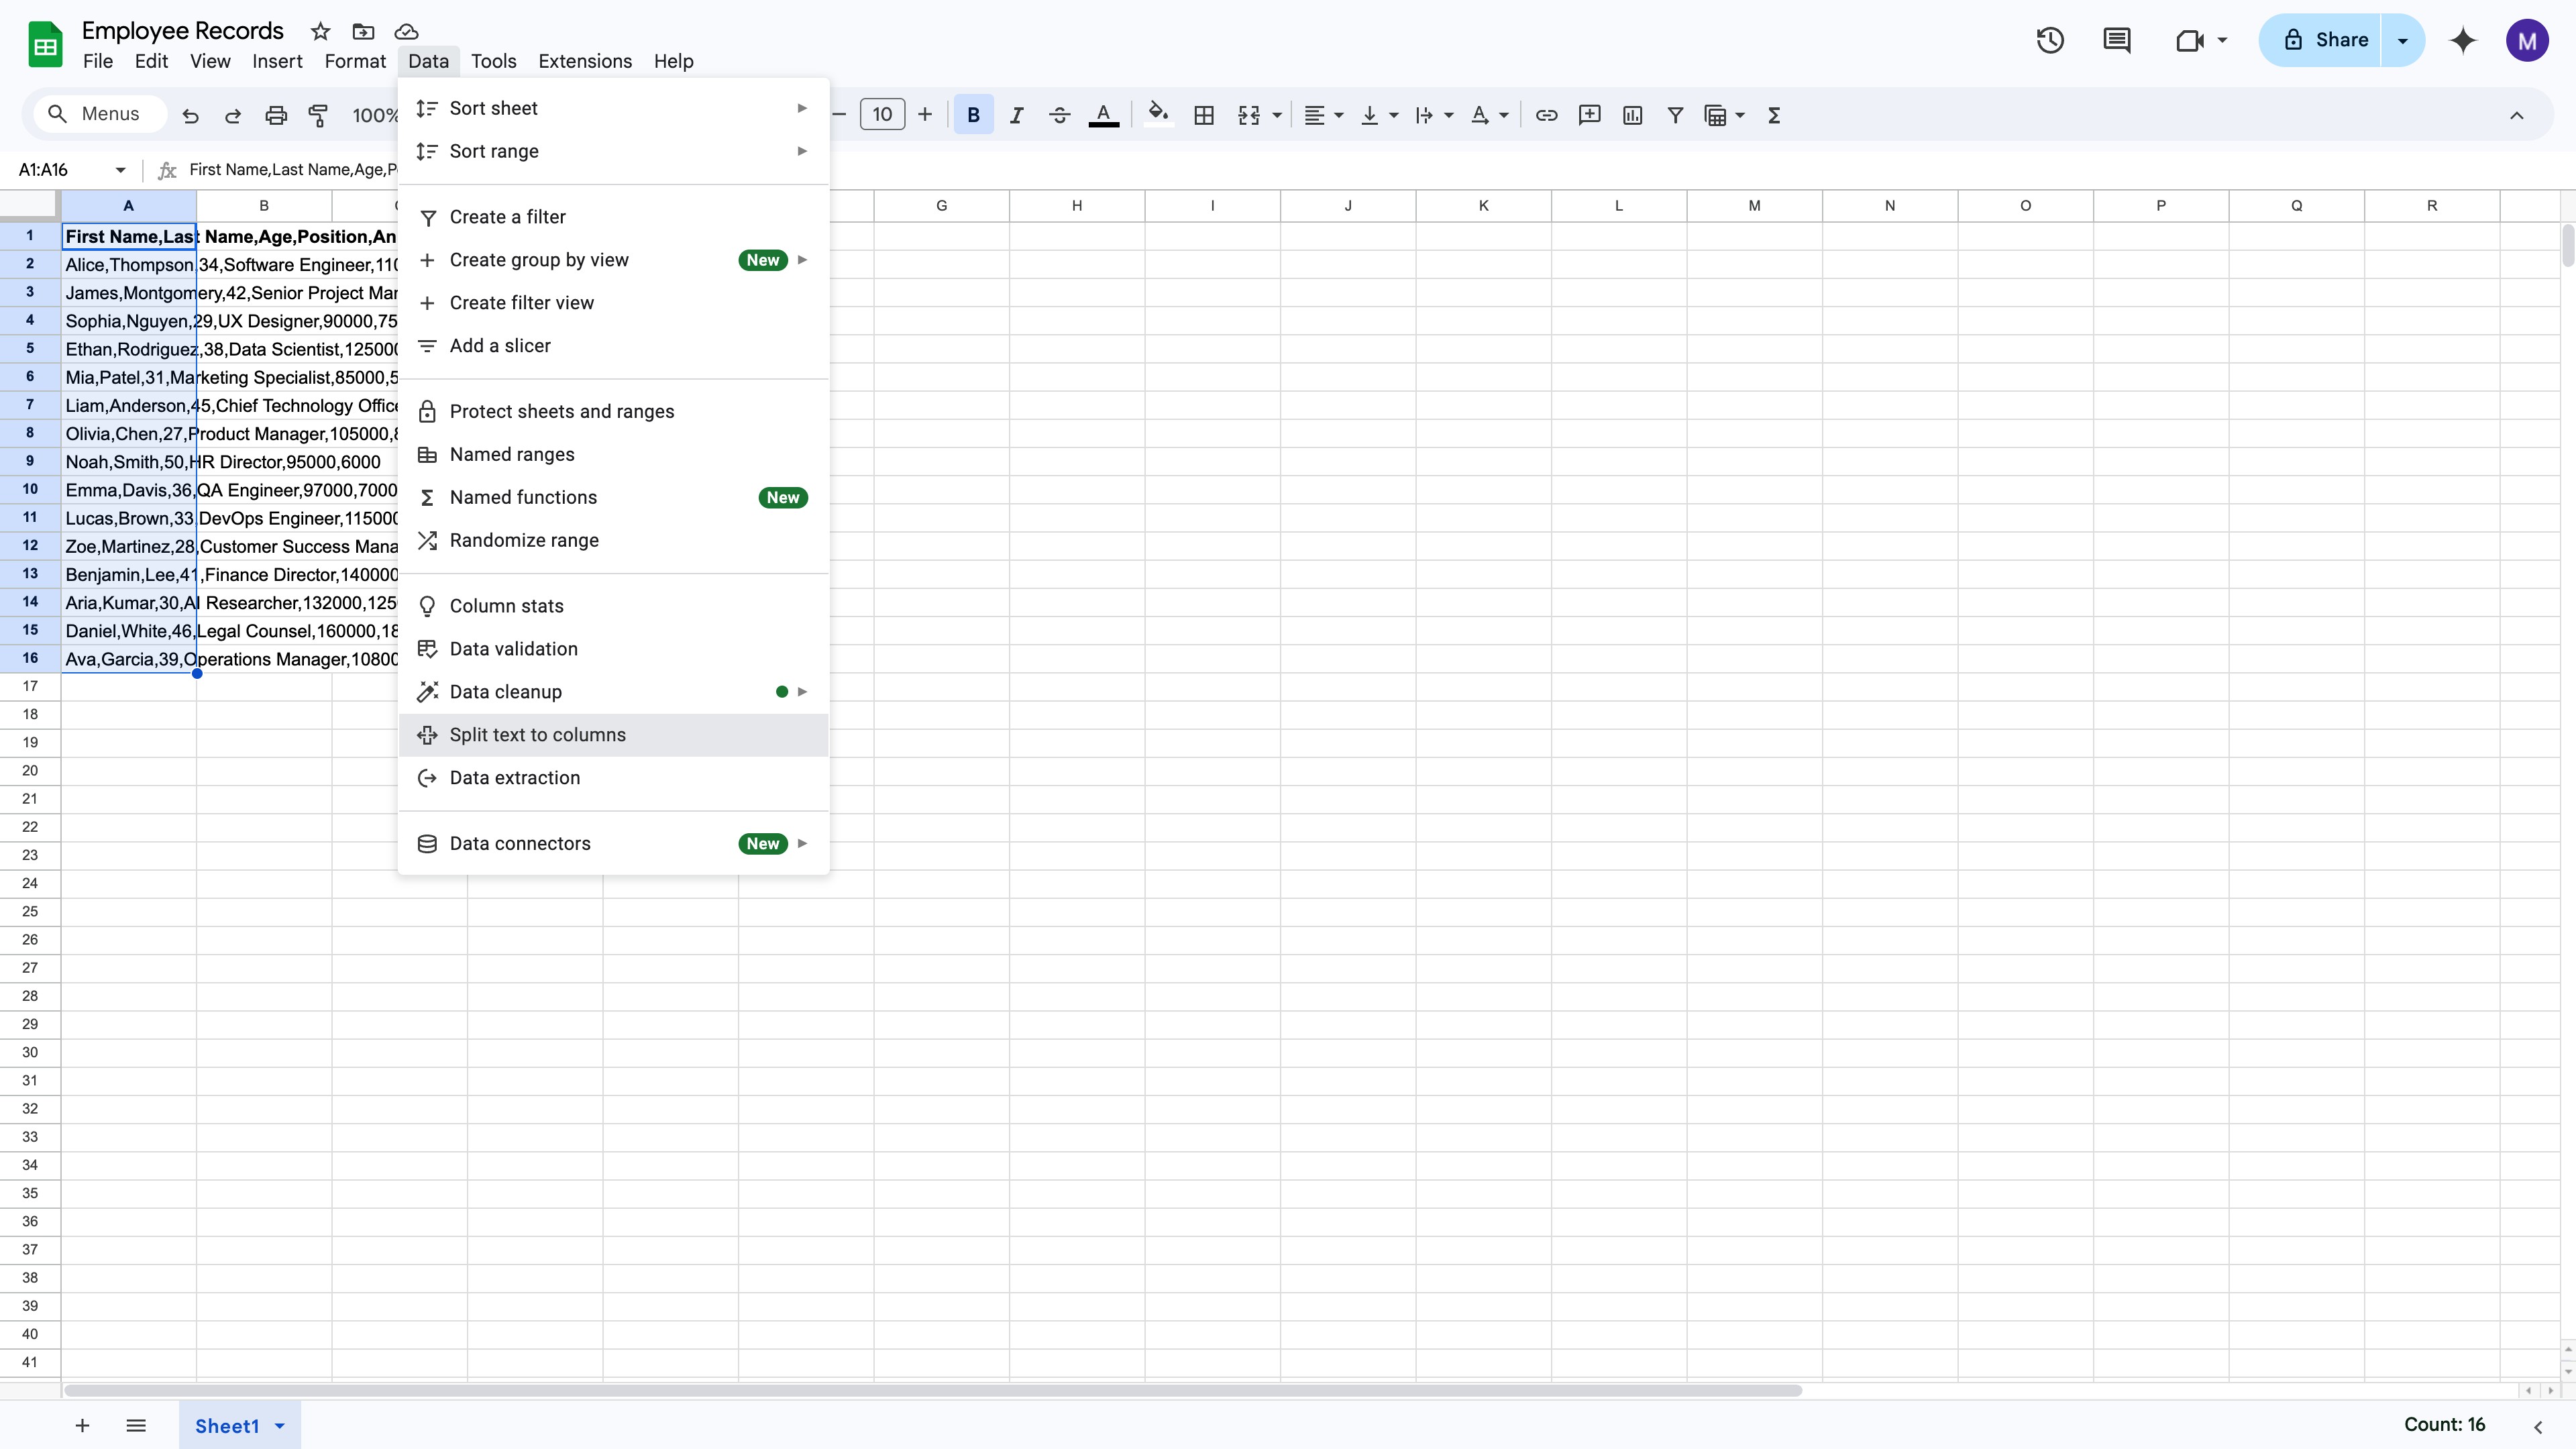Open the Tools menu
2576x1449 pixels.
click(494, 61)
